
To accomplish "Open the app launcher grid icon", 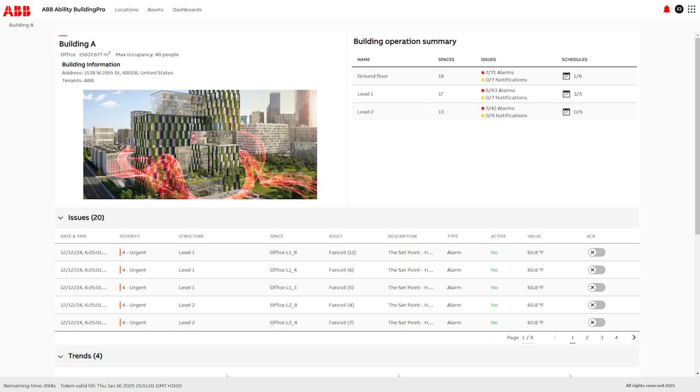I will [692, 9].
